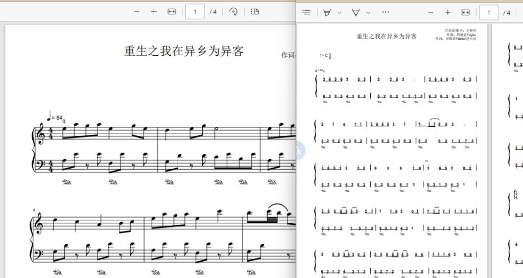Screen dimensions: 523x278
Task: Click large title 重生之我在异乡为异客 in left document
Action: click(184, 51)
